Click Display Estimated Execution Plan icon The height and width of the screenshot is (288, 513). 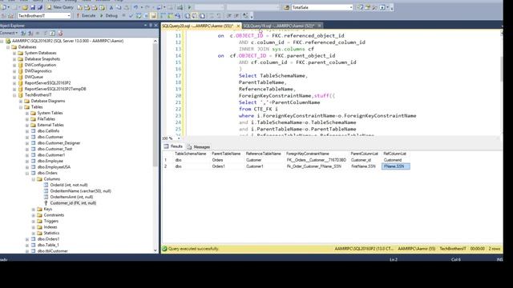point(139,15)
